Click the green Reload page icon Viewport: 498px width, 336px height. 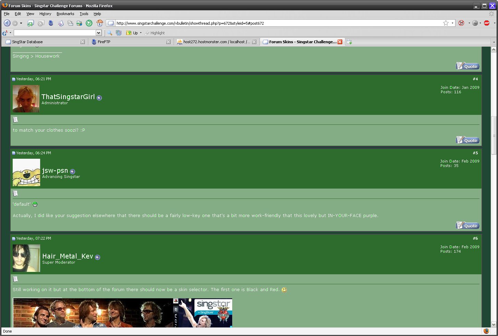pos(89,23)
